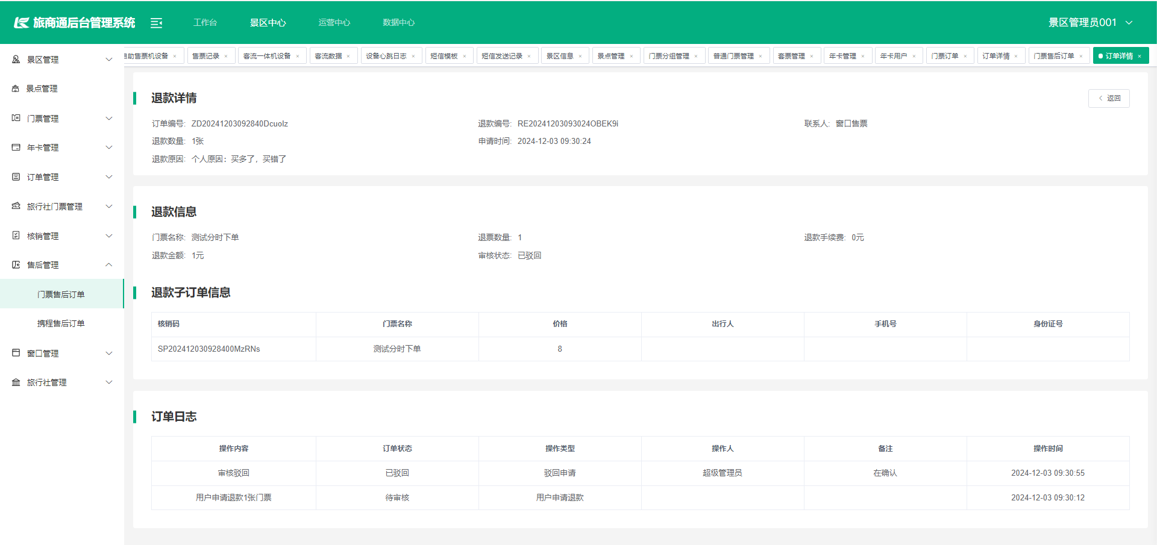Click the 核销管理 sidebar icon

pyautogui.click(x=16, y=235)
